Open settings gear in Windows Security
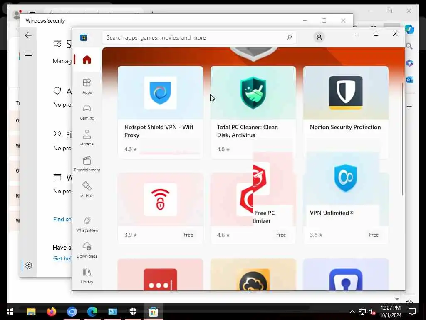 (29, 265)
